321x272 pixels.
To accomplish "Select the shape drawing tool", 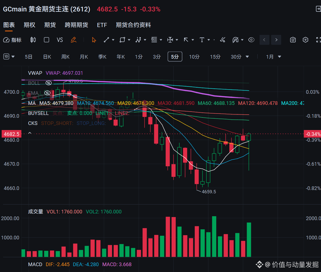I will click(x=122, y=40).
